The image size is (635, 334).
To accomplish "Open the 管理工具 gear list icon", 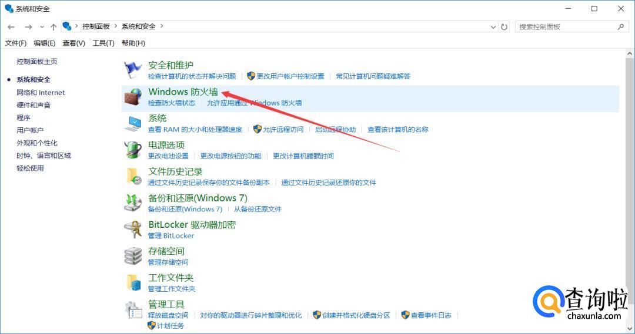I will coord(132,309).
